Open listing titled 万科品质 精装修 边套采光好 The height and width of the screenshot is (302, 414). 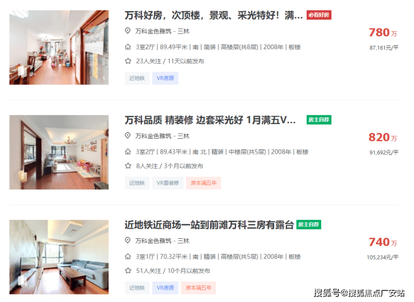[210, 120]
